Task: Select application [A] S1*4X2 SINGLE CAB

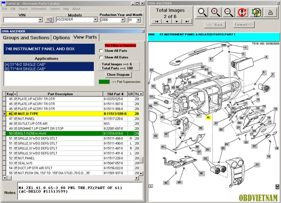Action: [49, 65]
